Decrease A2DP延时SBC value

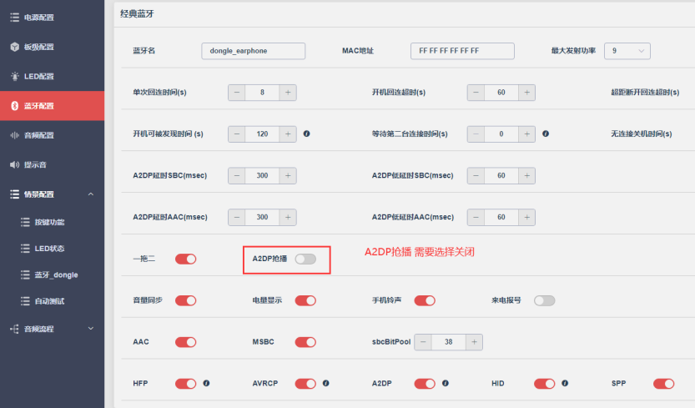click(x=237, y=175)
